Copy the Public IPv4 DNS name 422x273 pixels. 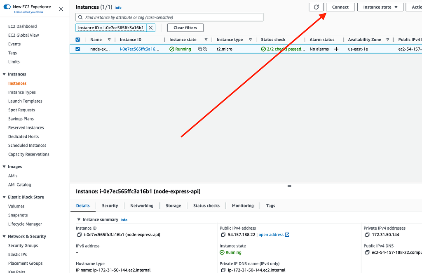coord(366,252)
